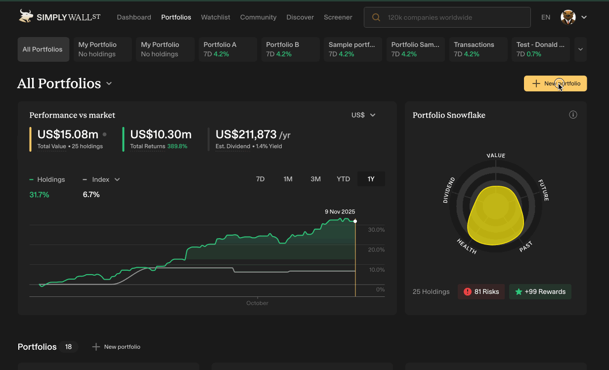Image resolution: width=609 pixels, height=370 pixels.
Task: Open the Community nav item
Action: pos(258,17)
